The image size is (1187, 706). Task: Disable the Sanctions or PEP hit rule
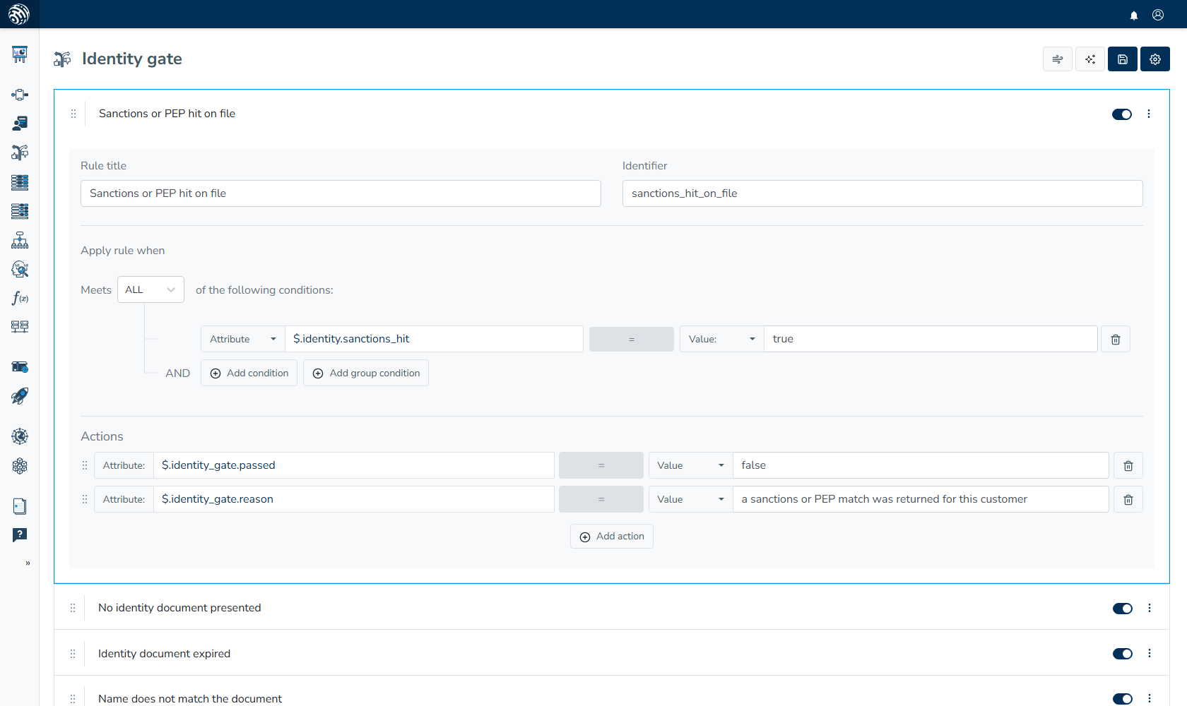(1122, 114)
